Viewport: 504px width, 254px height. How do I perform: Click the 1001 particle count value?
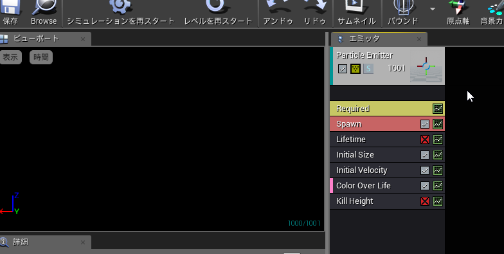pyautogui.click(x=396, y=68)
